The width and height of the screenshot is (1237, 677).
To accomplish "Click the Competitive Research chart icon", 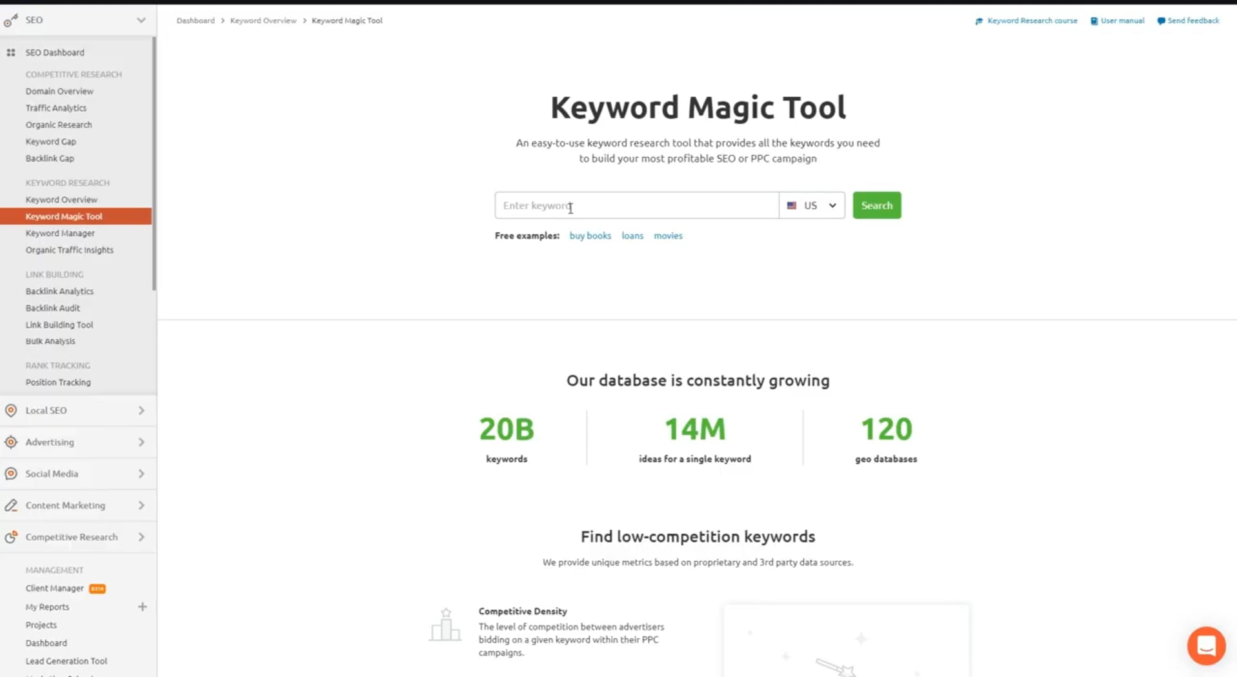I will click(x=10, y=537).
